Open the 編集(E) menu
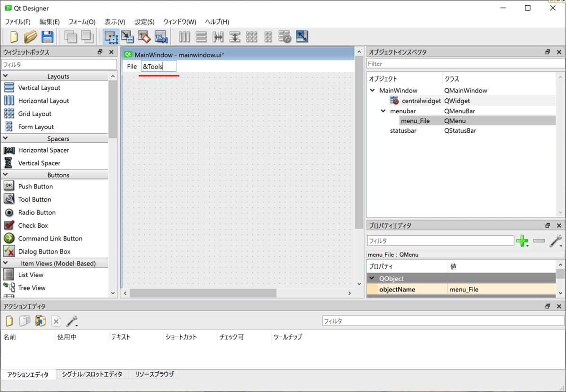 (50, 22)
